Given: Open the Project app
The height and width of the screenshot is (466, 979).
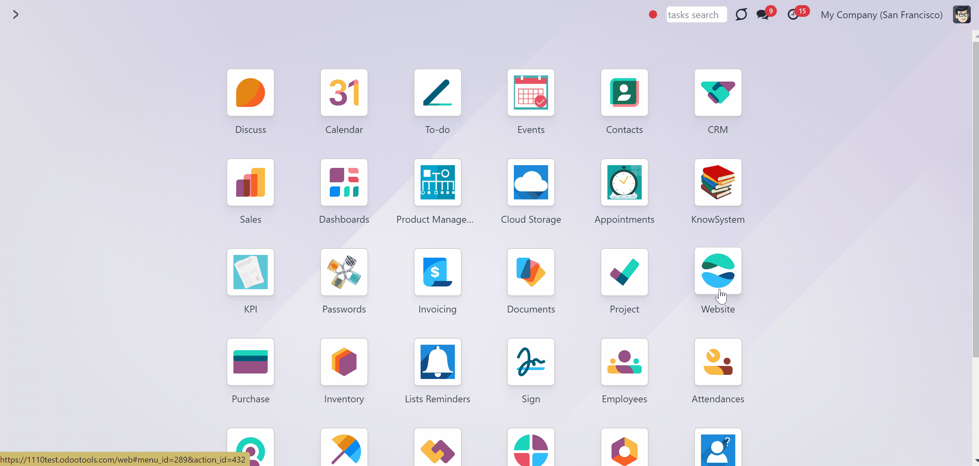Looking at the screenshot, I should coord(625,272).
